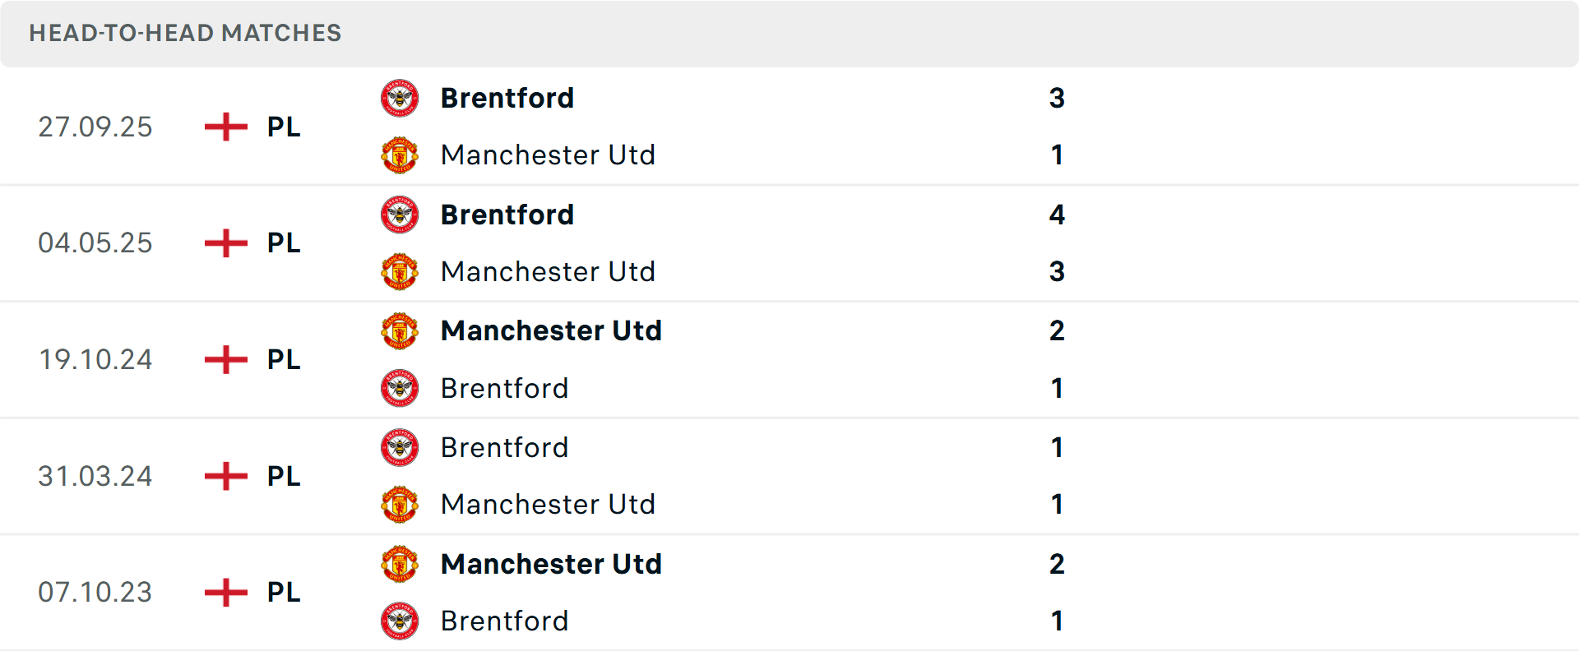This screenshot has width=1579, height=651.
Task: Click the HEAD-TO-HEAD MATCHES header
Action: point(185,34)
